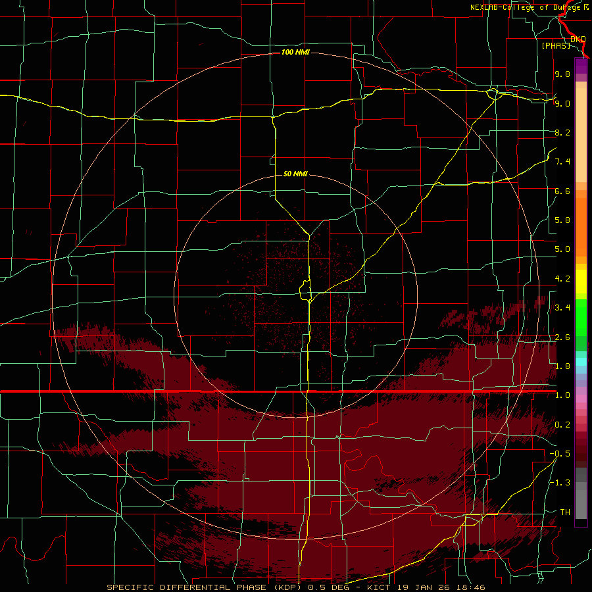592x592 pixels.
Task: Select the 1.8 legend value
Action: [562, 366]
